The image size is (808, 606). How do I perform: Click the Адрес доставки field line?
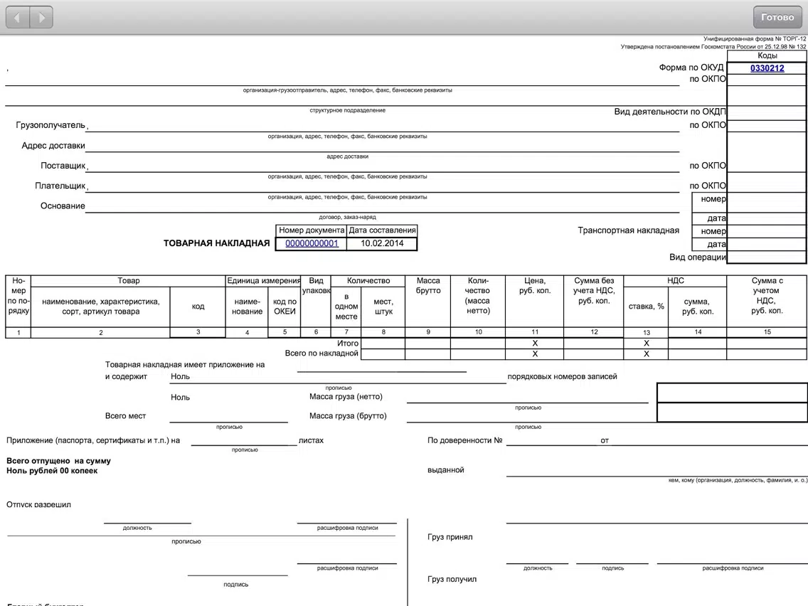coord(383,146)
